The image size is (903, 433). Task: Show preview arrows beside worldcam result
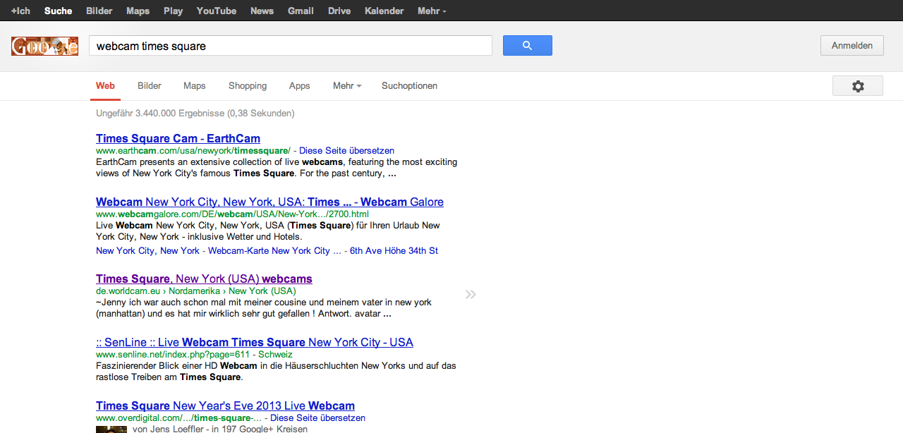click(471, 294)
